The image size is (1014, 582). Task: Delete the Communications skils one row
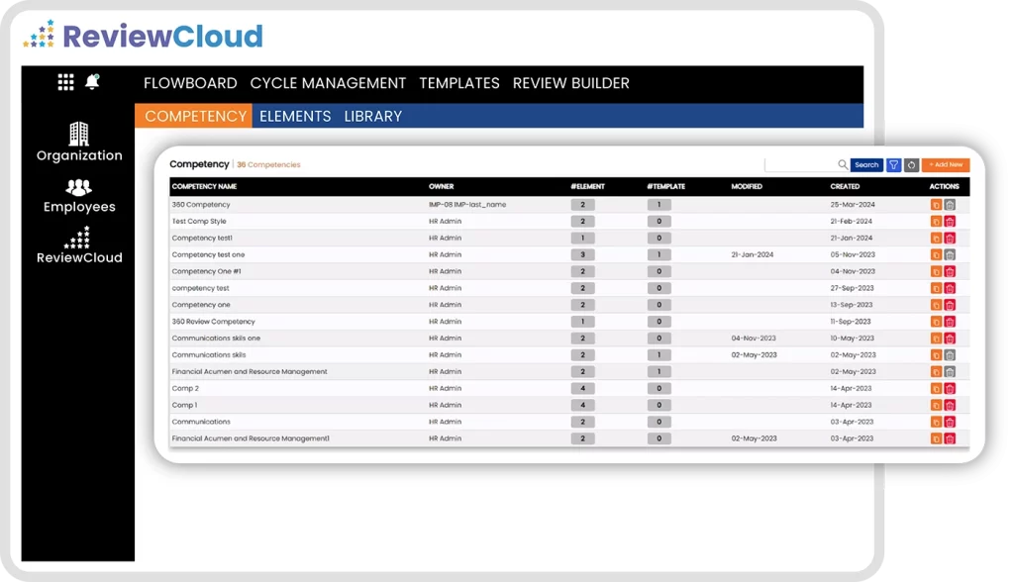pos(950,339)
